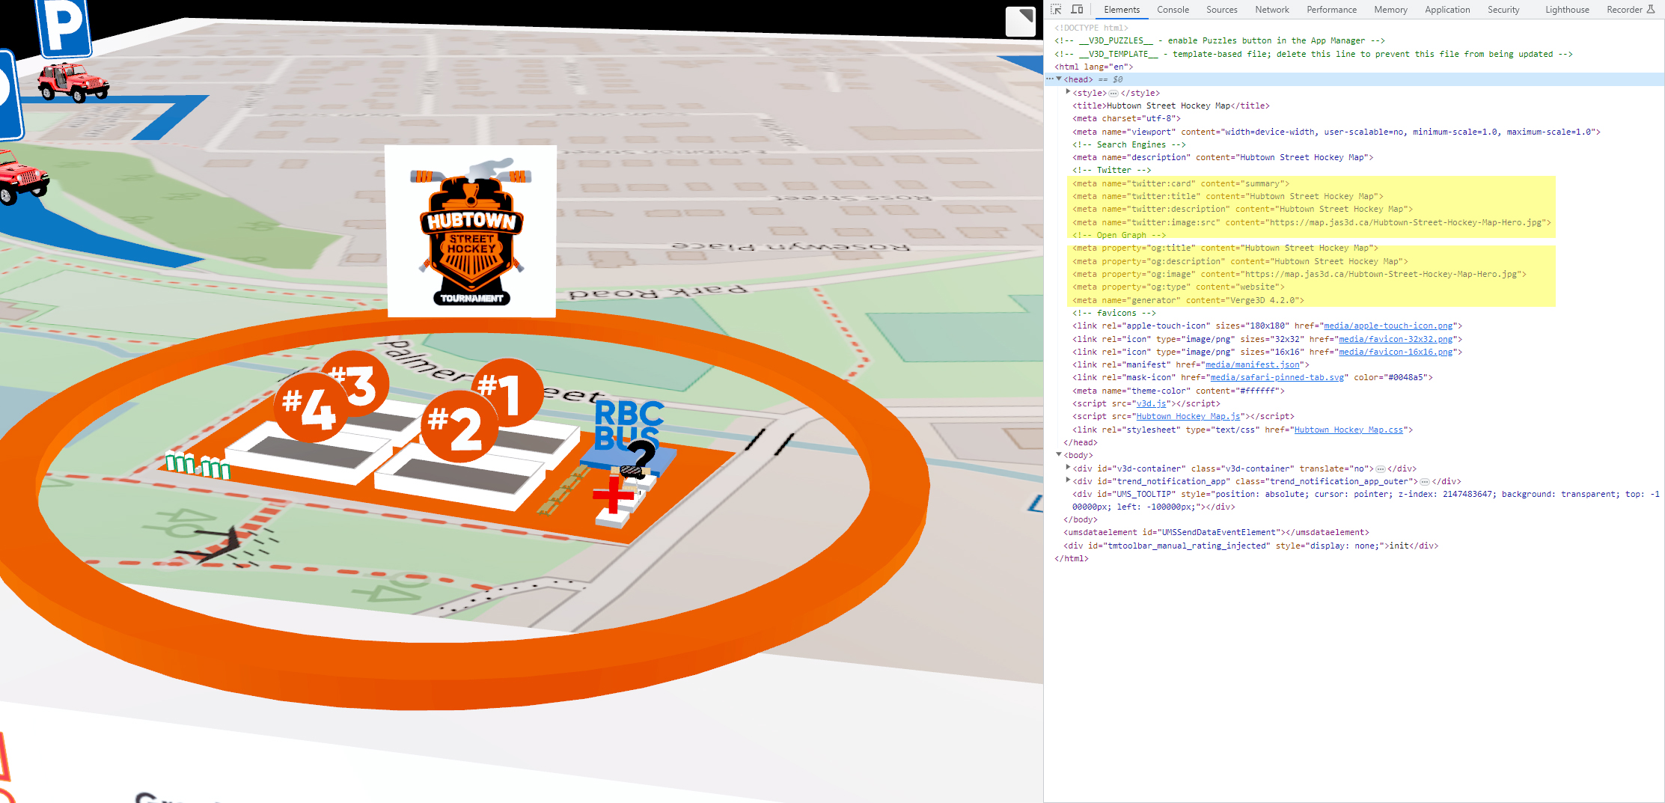The height and width of the screenshot is (803, 1665).
Task: Expand the style element node
Action: click(1068, 92)
